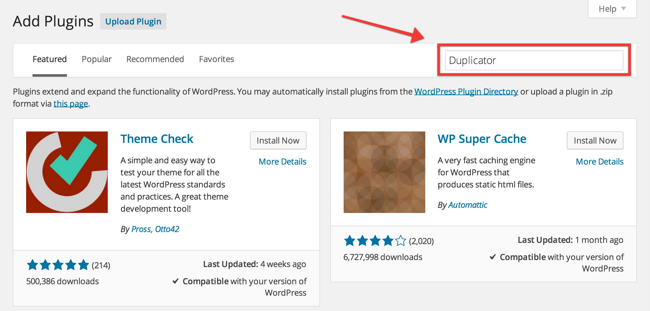The width and height of the screenshot is (650, 311).
Task: Click the Theme Check description text
Action: coord(174,185)
